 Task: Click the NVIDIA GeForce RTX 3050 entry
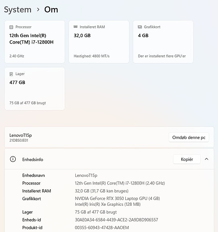pos(117,199)
